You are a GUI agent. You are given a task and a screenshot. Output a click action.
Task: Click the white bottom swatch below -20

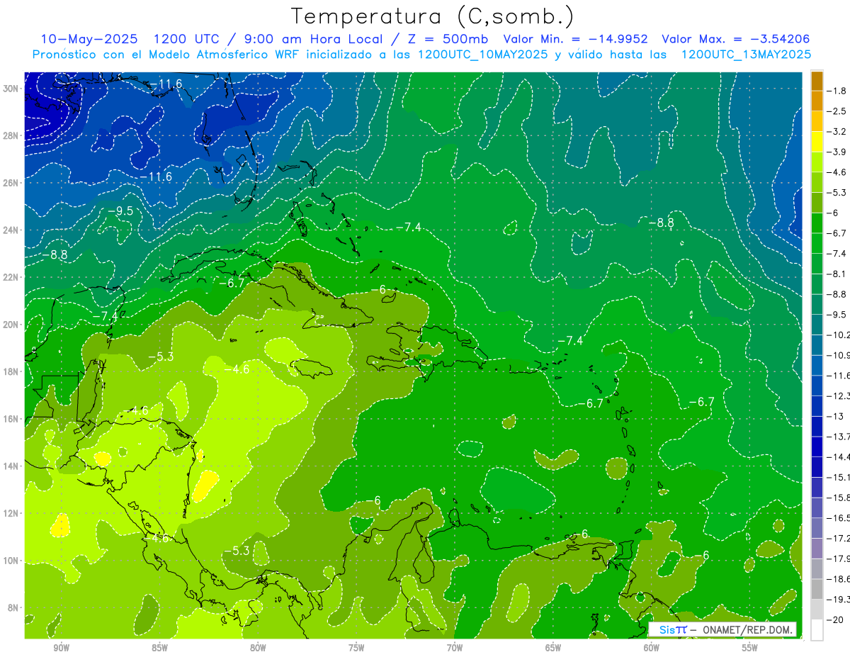pos(817,630)
